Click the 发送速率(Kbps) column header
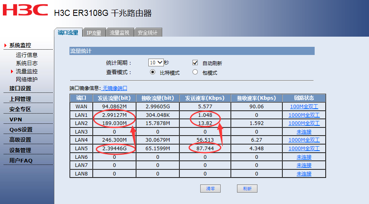The width and height of the screenshot is (369, 204). [x=205, y=98]
